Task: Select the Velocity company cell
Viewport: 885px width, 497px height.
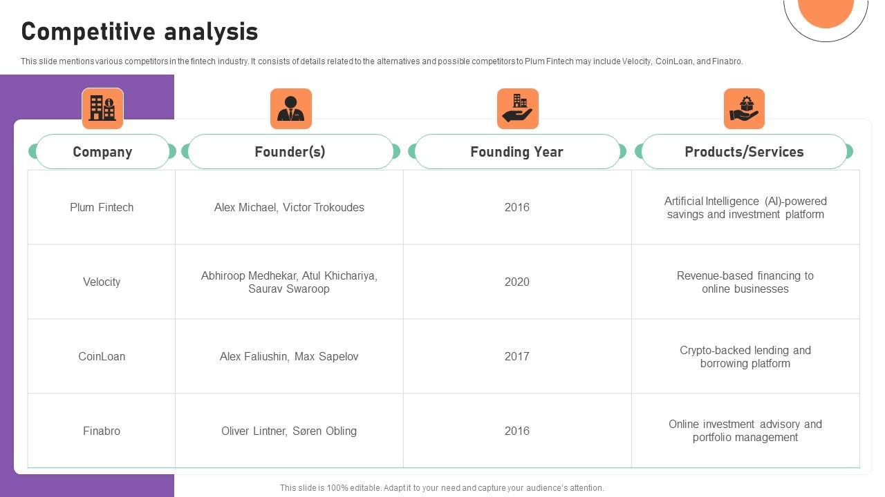Action: pos(102,282)
